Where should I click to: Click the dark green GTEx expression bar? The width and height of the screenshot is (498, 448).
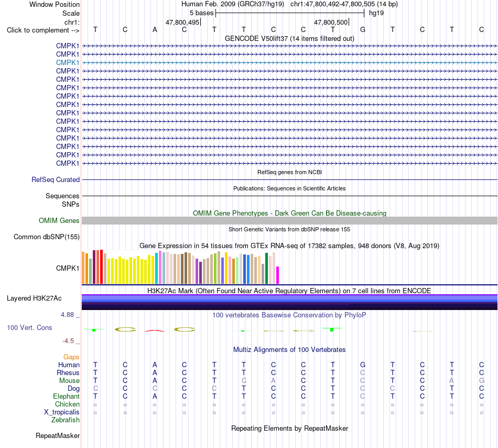click(266, 268)
